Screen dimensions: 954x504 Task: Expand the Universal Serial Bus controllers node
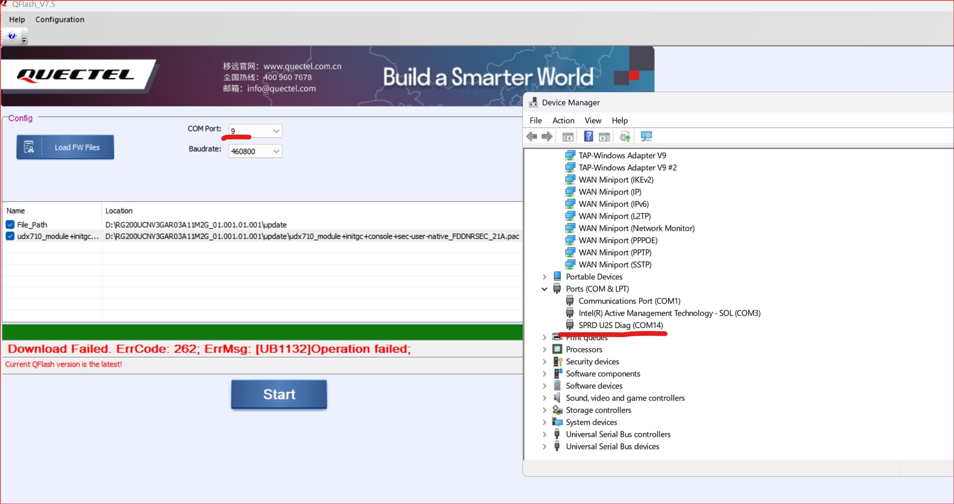tap(545, 434)
